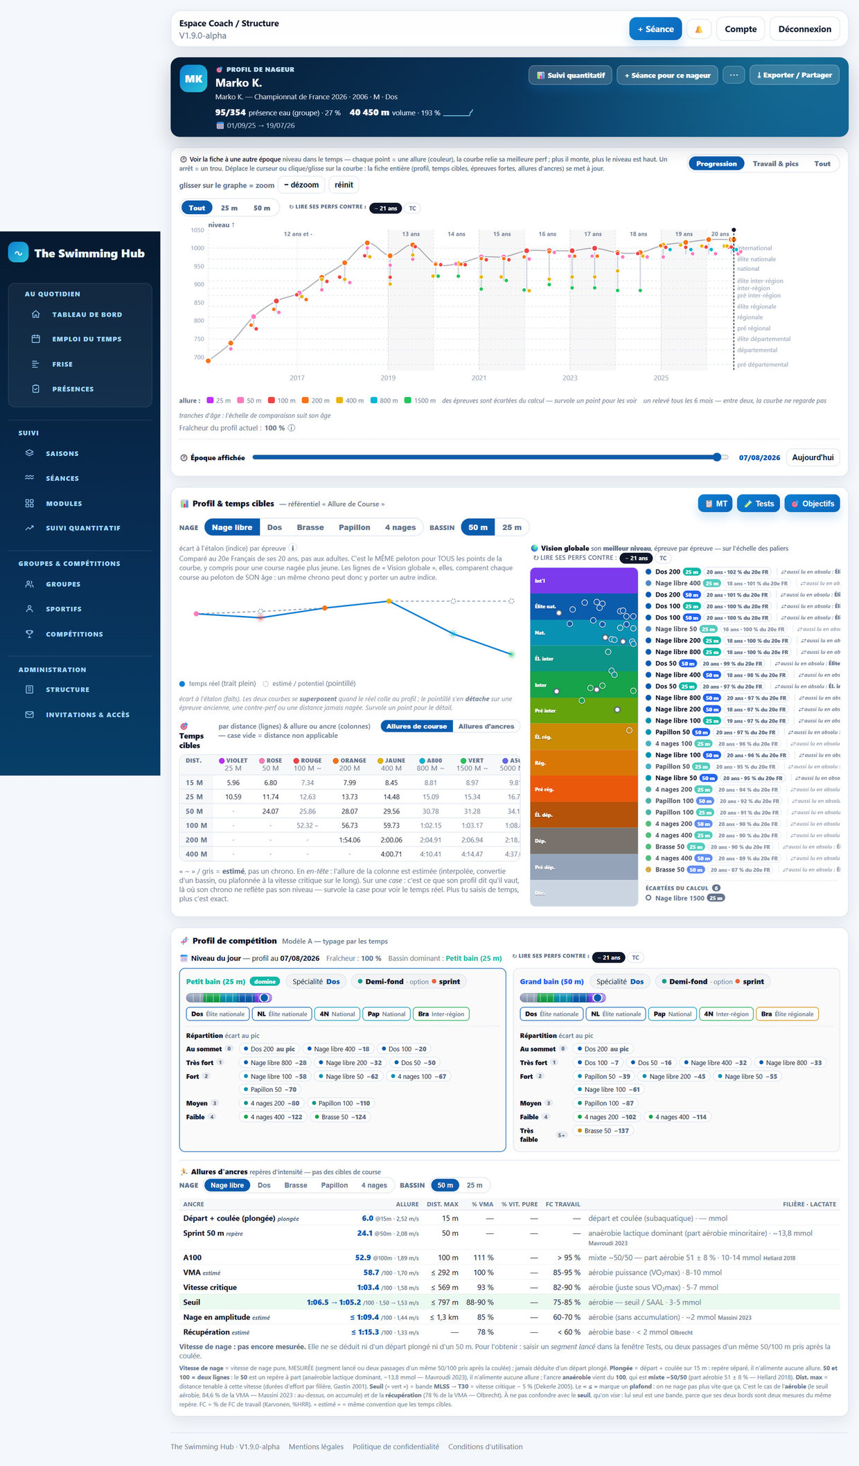Click Exporter / Partager button
The image size is (859, 1466).
[794, 76]
